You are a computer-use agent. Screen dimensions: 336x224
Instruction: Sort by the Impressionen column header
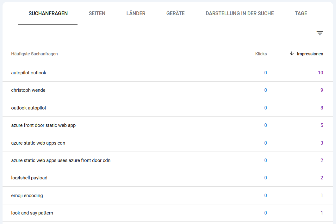tap(309, 53)
